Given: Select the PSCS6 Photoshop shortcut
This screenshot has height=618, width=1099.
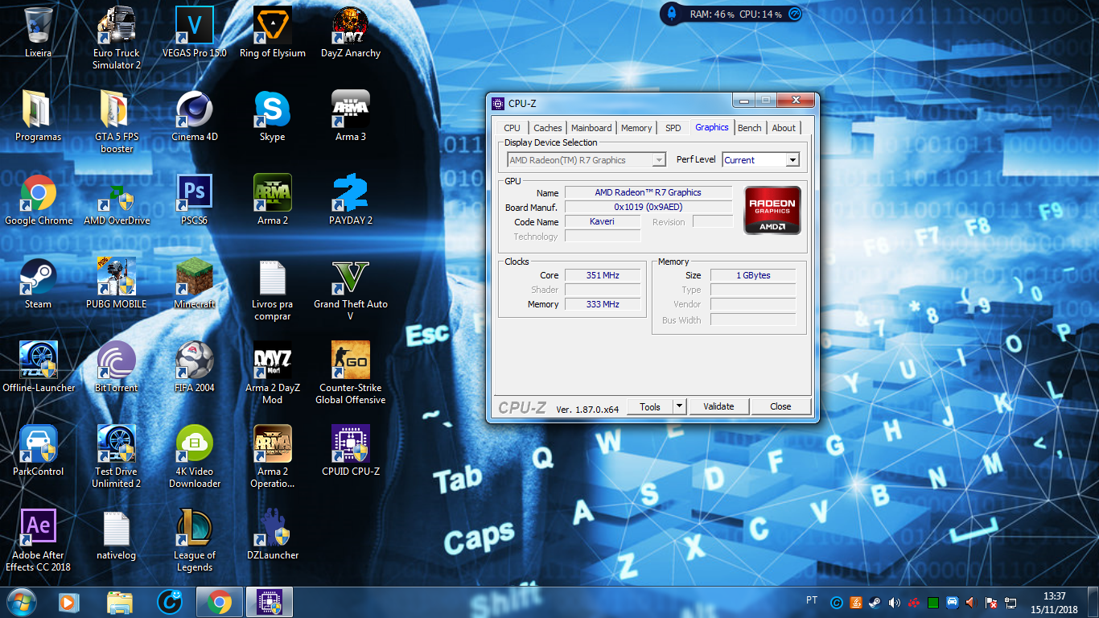Looking at the screenshot, I should 195,200.
